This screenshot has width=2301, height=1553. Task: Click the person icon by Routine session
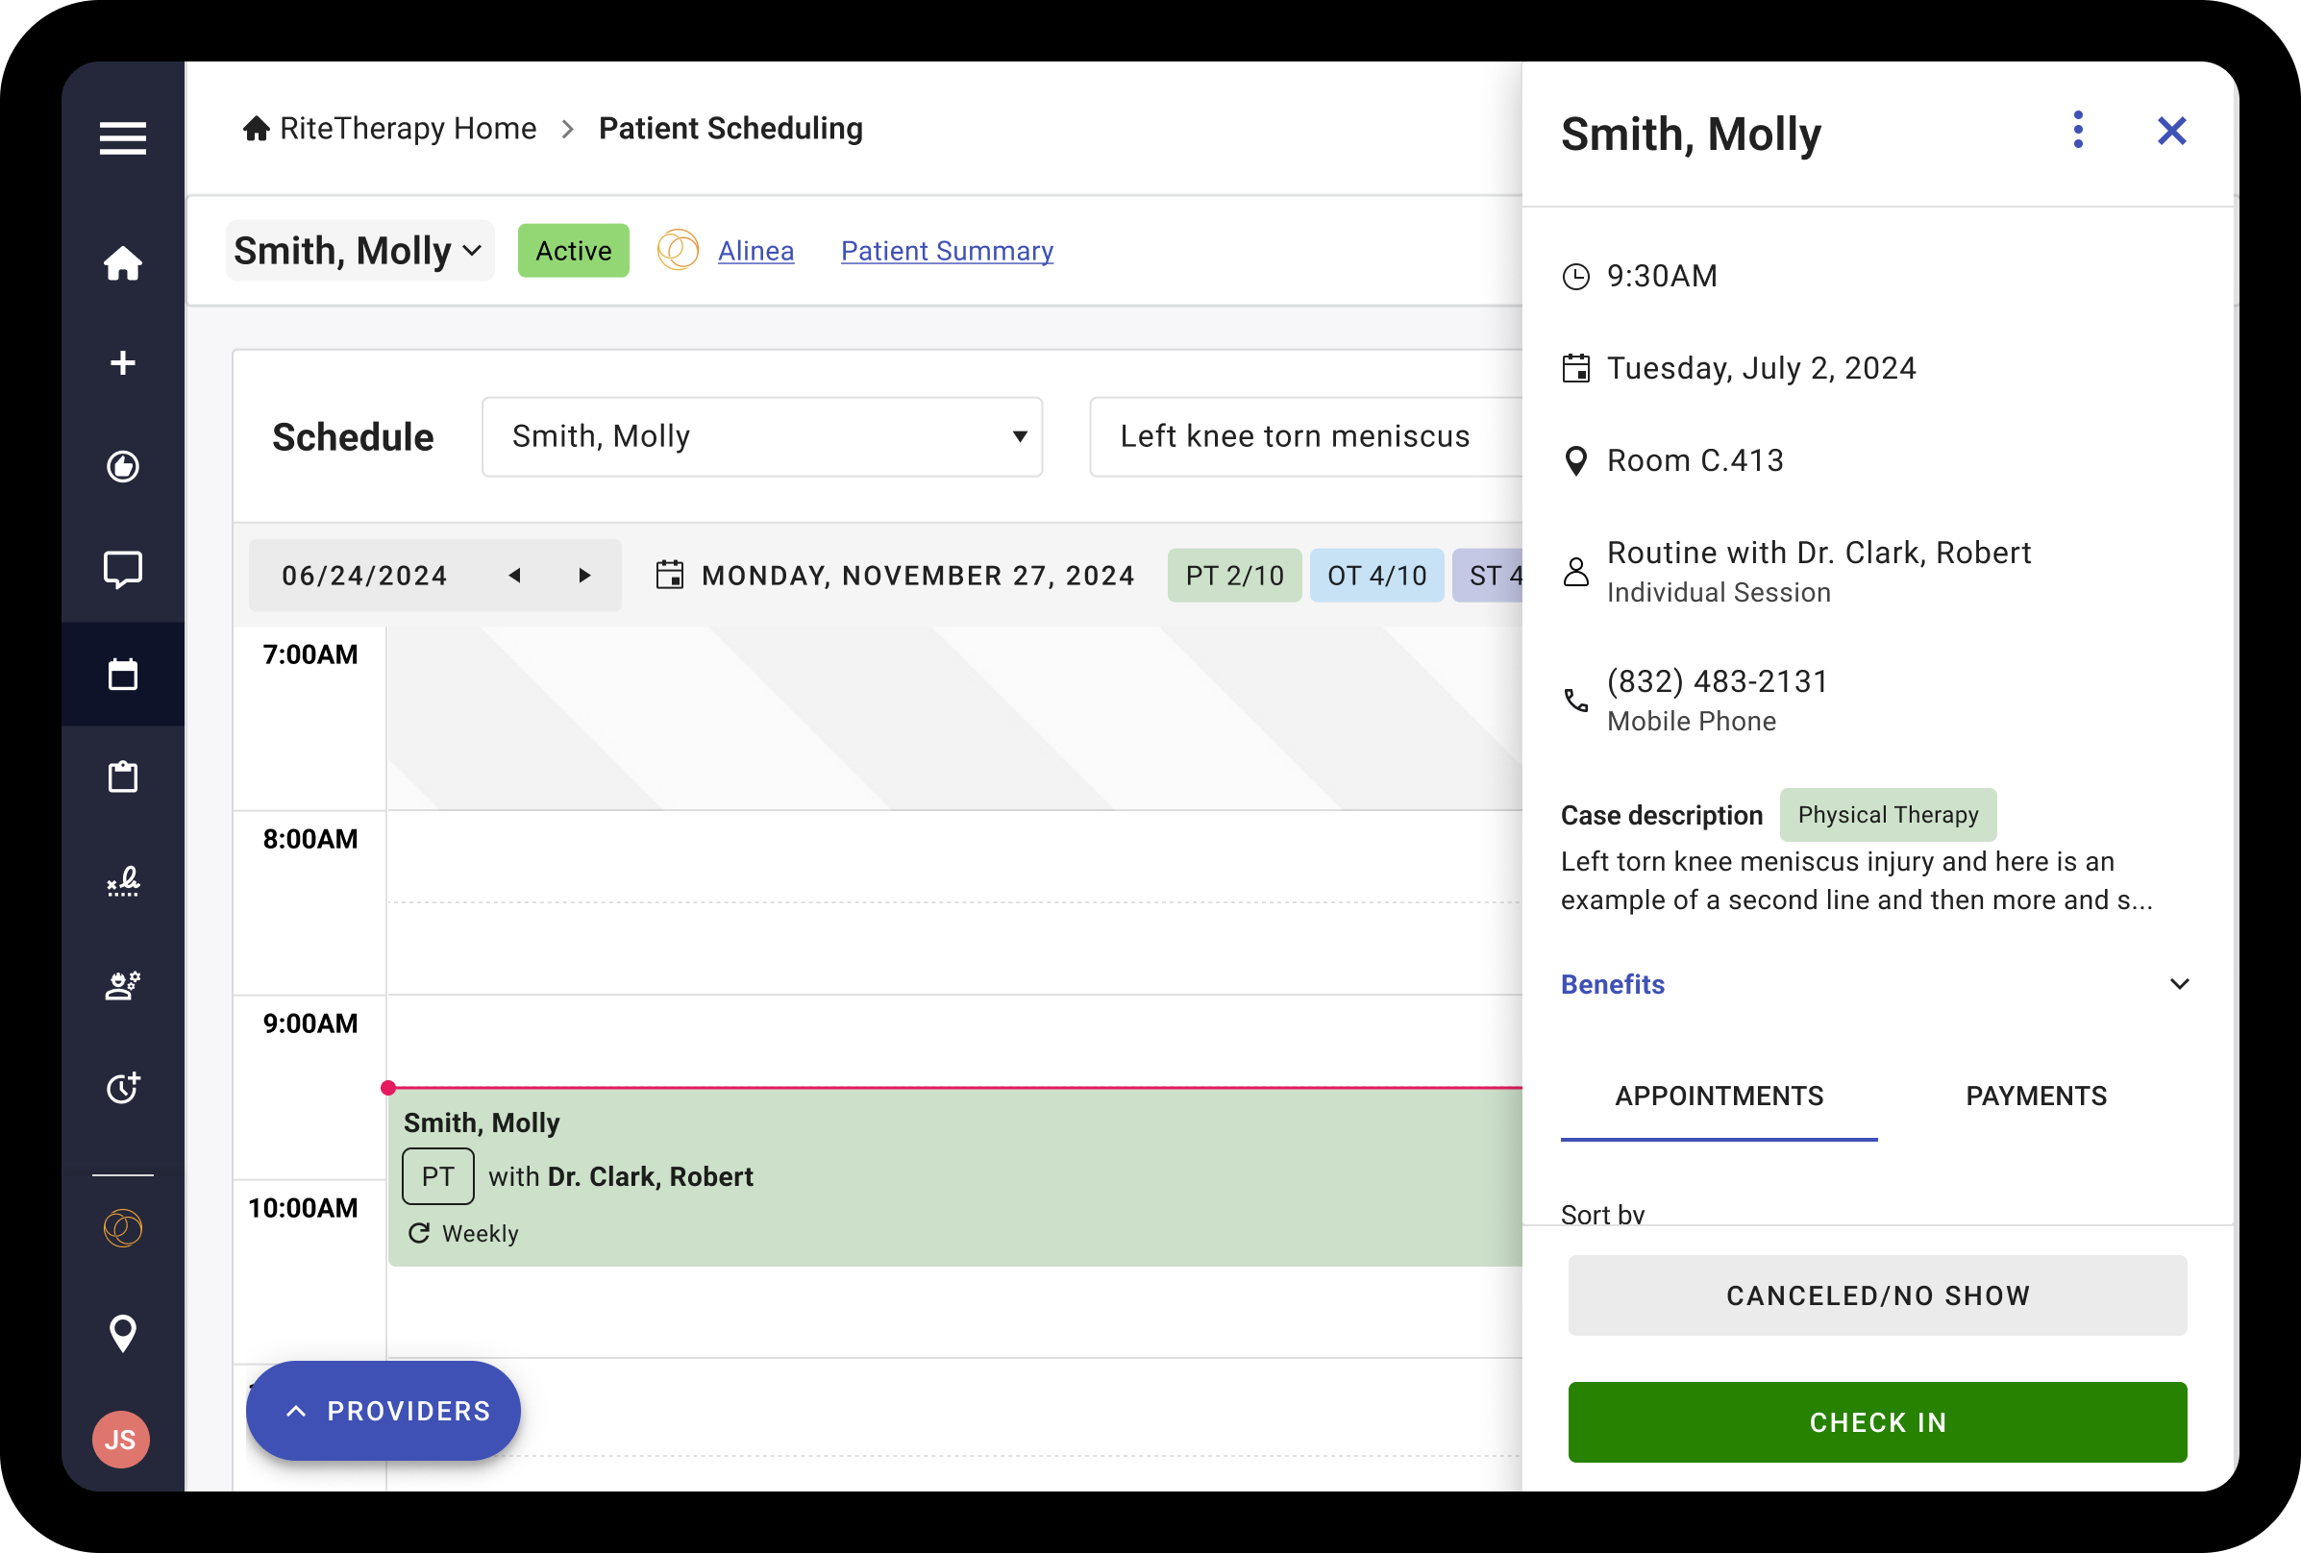(1575, 572)
